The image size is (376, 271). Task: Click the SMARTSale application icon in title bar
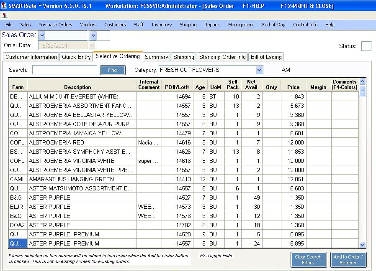(4, 6)
